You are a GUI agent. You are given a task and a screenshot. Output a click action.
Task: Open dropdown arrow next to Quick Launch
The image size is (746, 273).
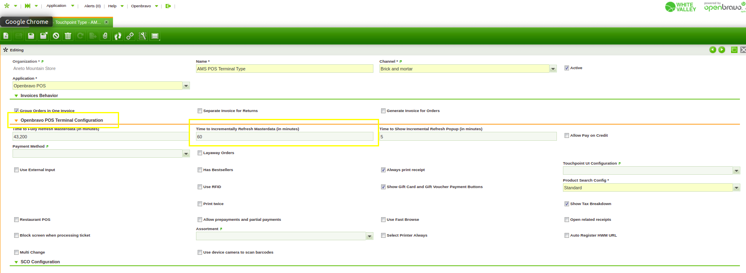[36, 6]
